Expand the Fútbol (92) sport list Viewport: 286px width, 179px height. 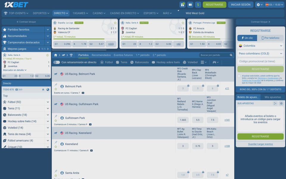(26, 102)
